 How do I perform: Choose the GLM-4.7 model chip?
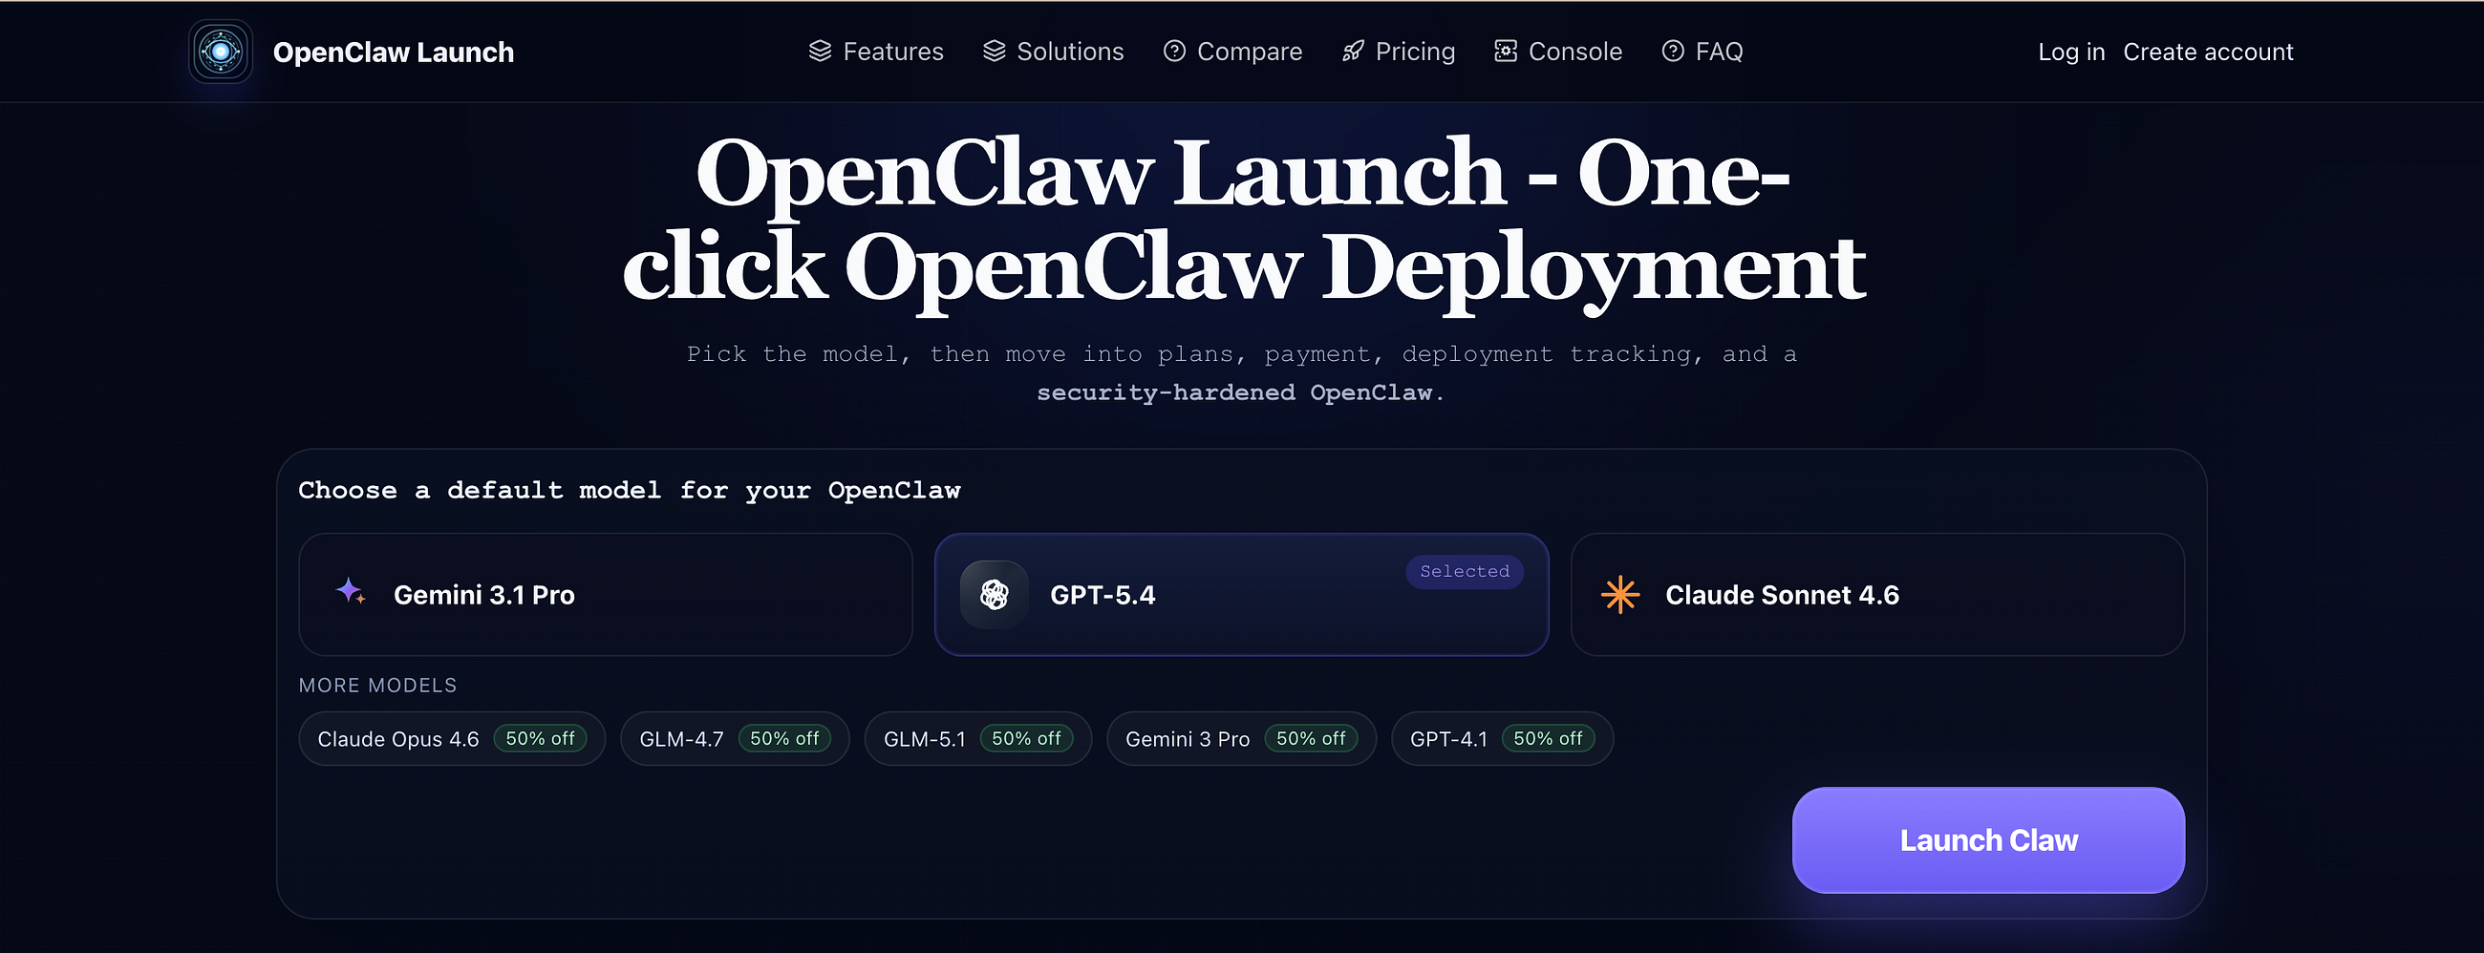pos(735,739)
